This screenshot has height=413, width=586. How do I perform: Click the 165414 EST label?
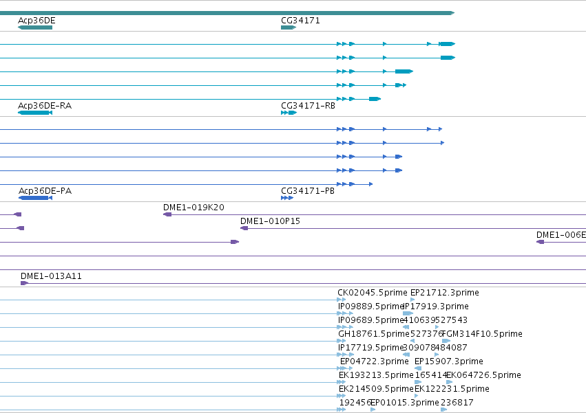point(431,375)
